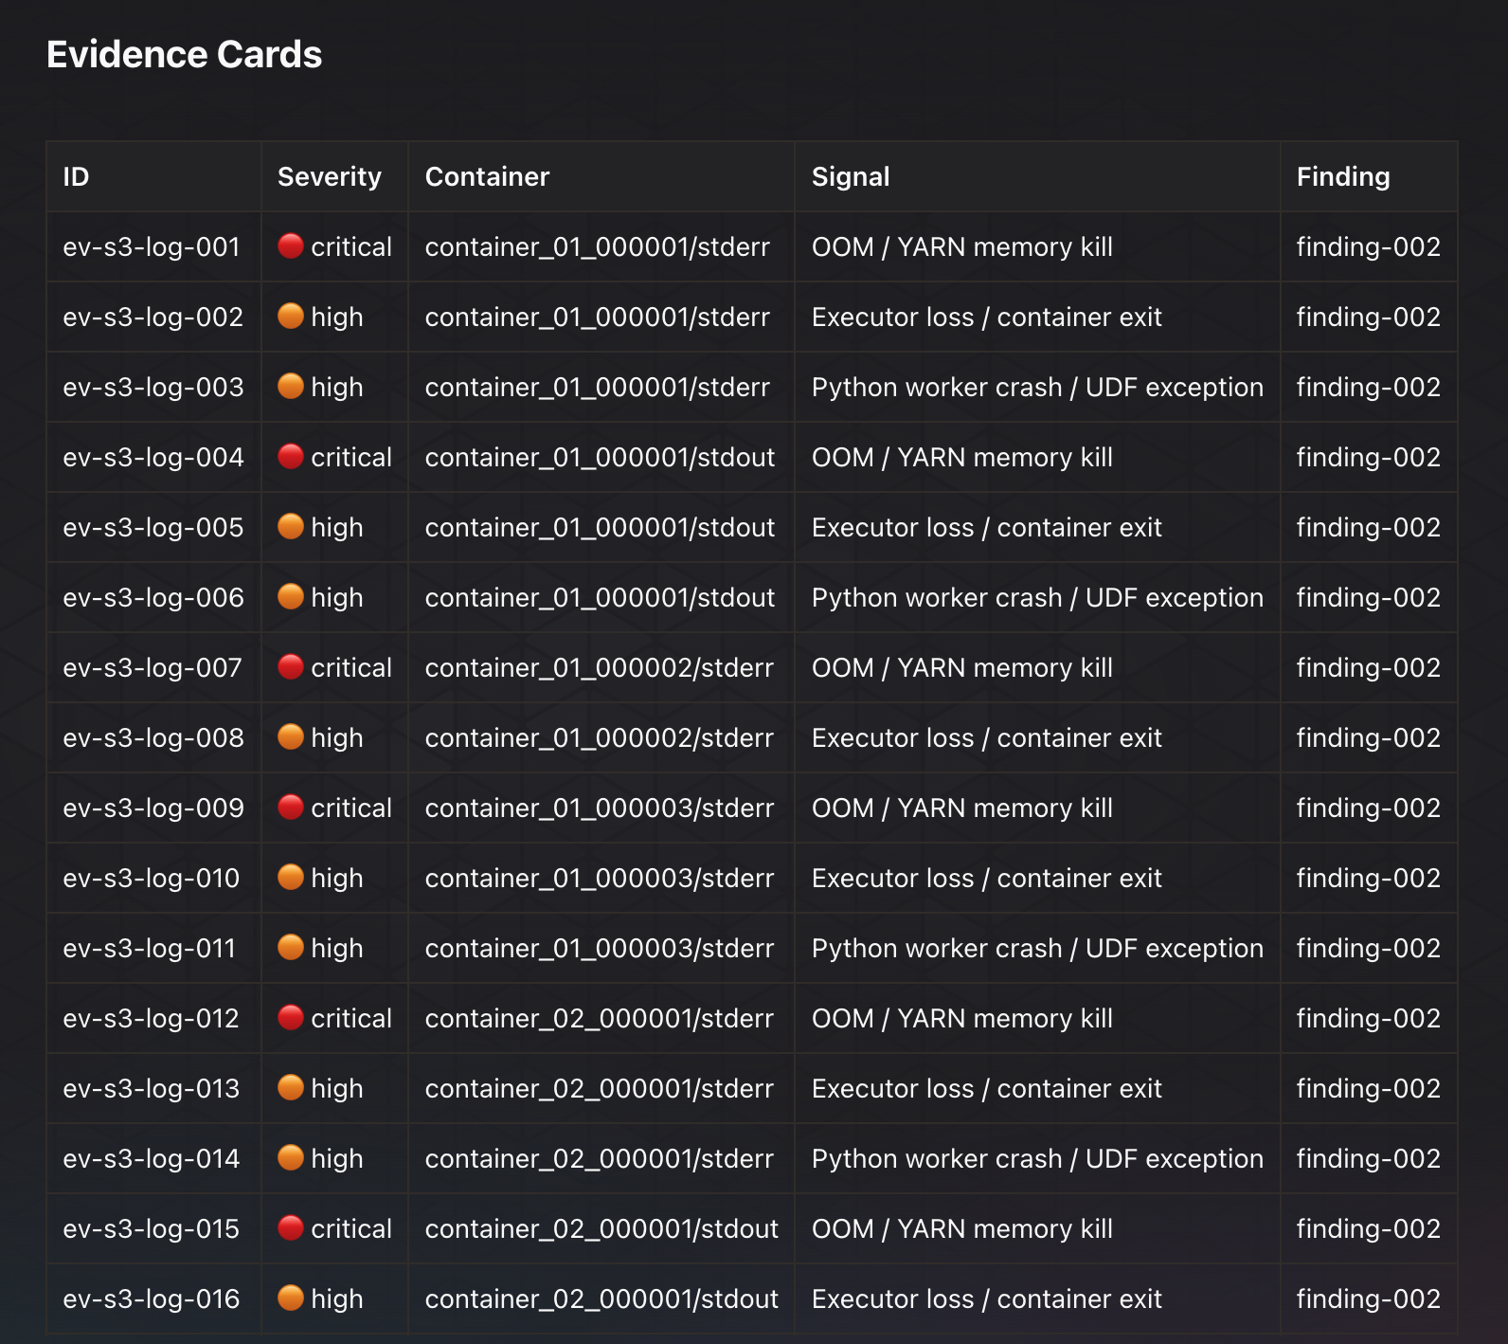Select the ev-s3-log-006 ID cell
The width and height of the screenshot is (1508, 1344).
pyautogui.click(x=153, y=597)
